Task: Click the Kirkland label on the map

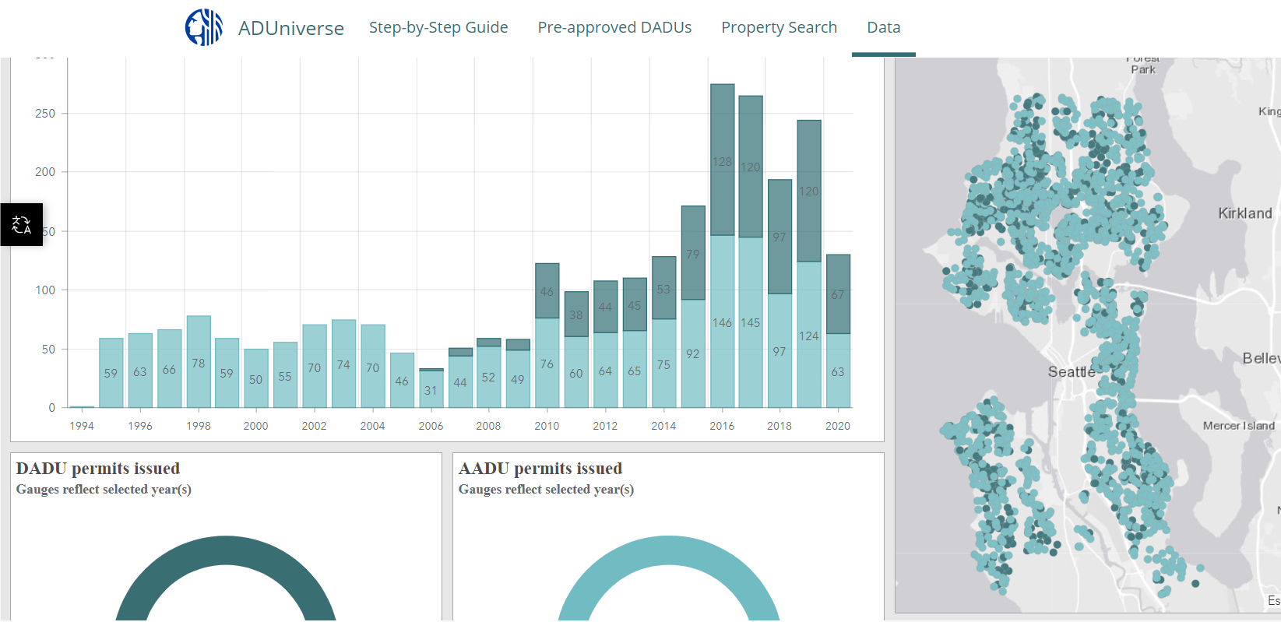Action: (1244, 213)
